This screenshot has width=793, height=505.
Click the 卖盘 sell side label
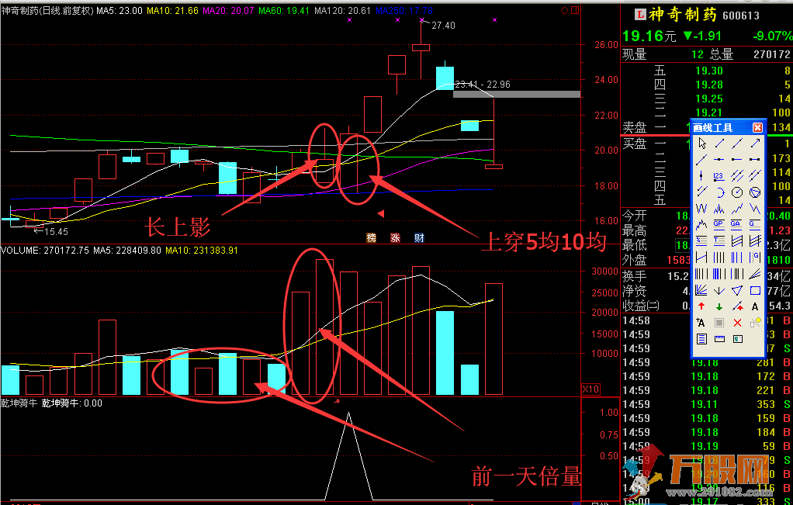pos(635,127)
